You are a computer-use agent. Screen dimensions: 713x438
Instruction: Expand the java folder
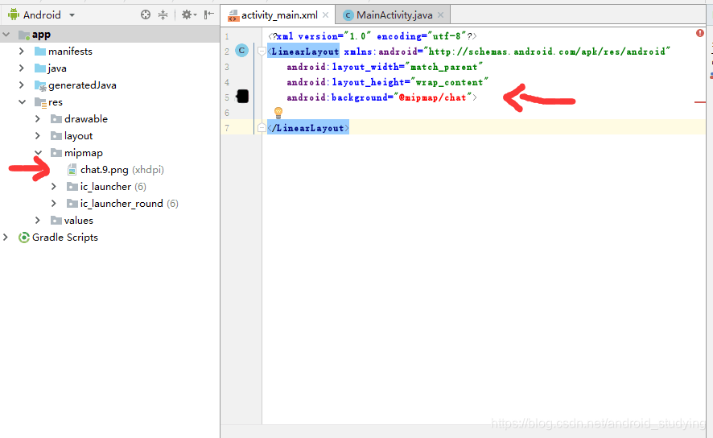tap(22, 68)
